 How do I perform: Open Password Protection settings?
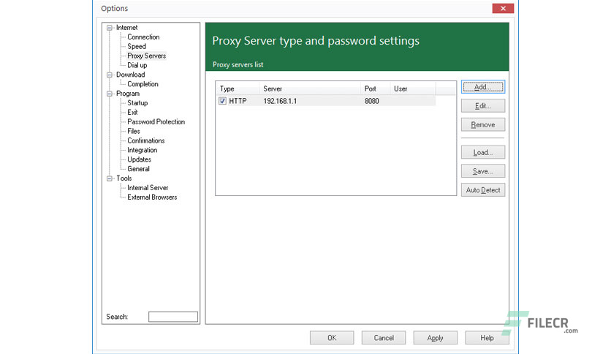click(156, 121)
